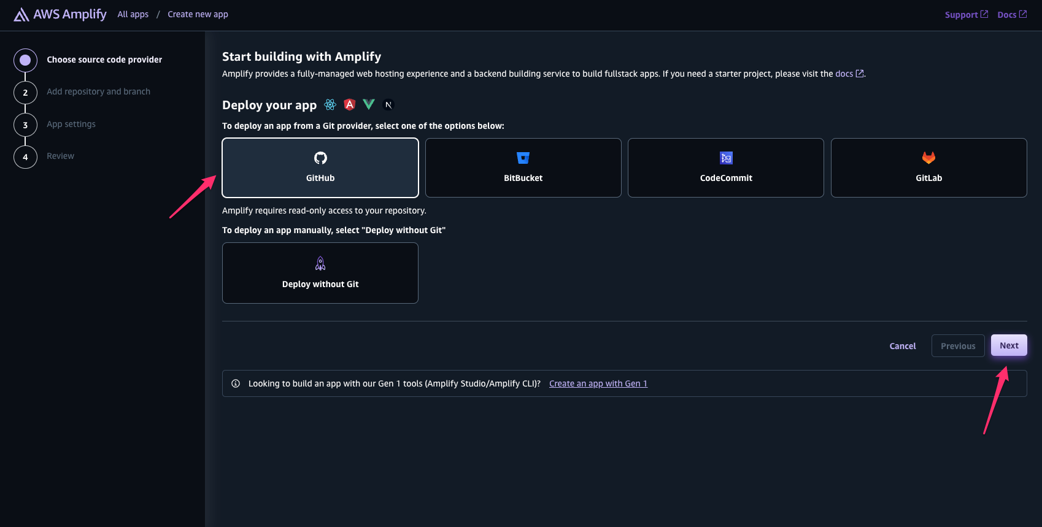Open the docs link in the description

point(844,74)
